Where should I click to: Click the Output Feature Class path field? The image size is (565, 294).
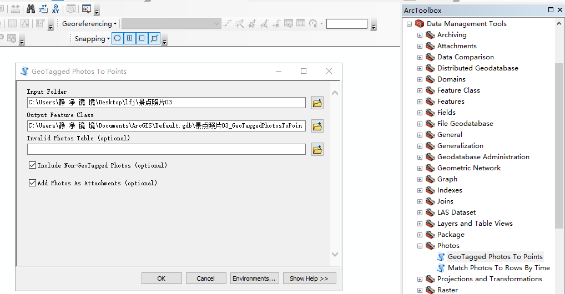click(167, 126)
